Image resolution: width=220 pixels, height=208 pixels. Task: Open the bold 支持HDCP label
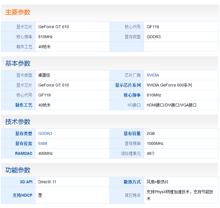[22, 195]
